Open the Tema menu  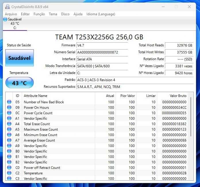point(53,14)
